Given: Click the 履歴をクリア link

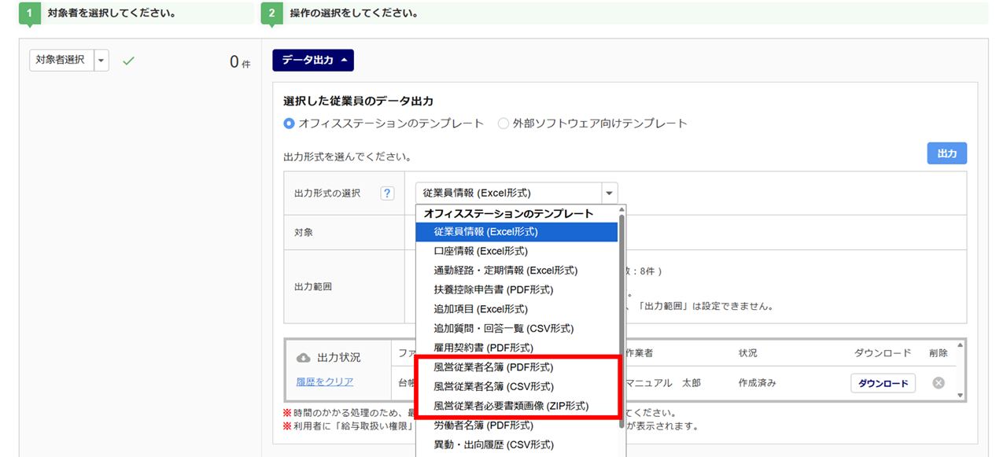Looking at the screenshot, I should point(324,381).
